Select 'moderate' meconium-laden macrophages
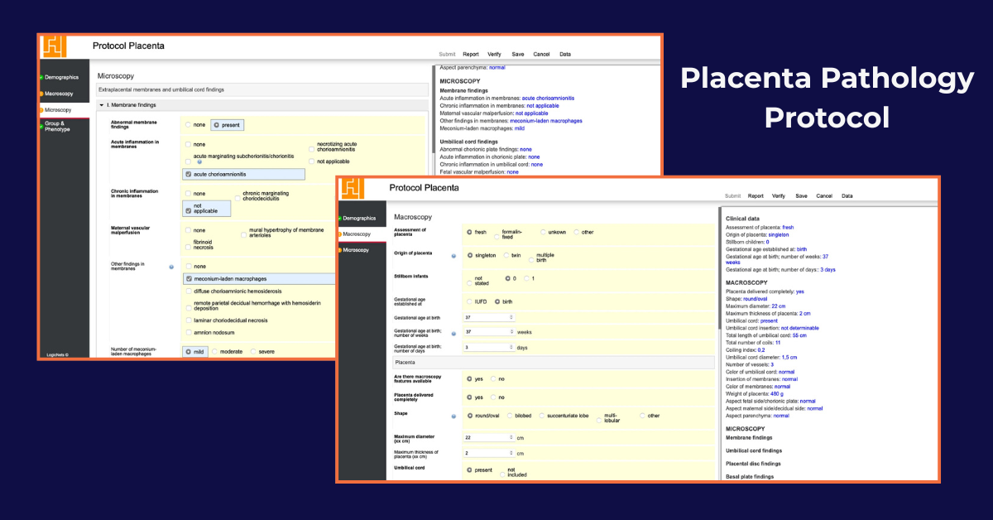 point(215,351)
